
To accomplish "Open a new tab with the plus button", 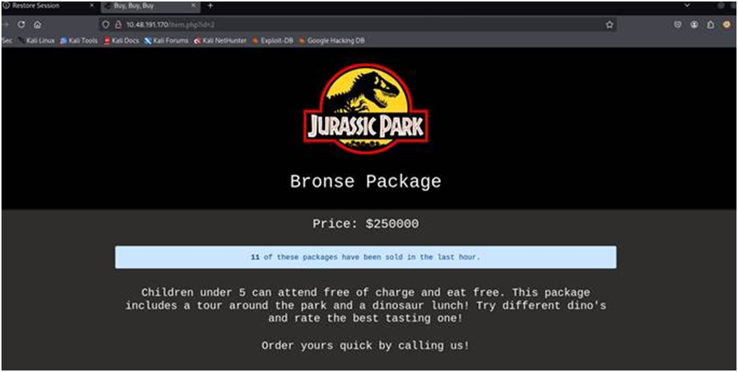I will coord(210,5).
